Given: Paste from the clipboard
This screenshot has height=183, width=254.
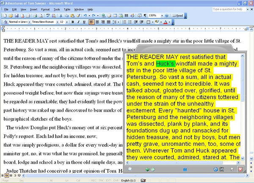Looking at the screenshot, I should [72, 16].
